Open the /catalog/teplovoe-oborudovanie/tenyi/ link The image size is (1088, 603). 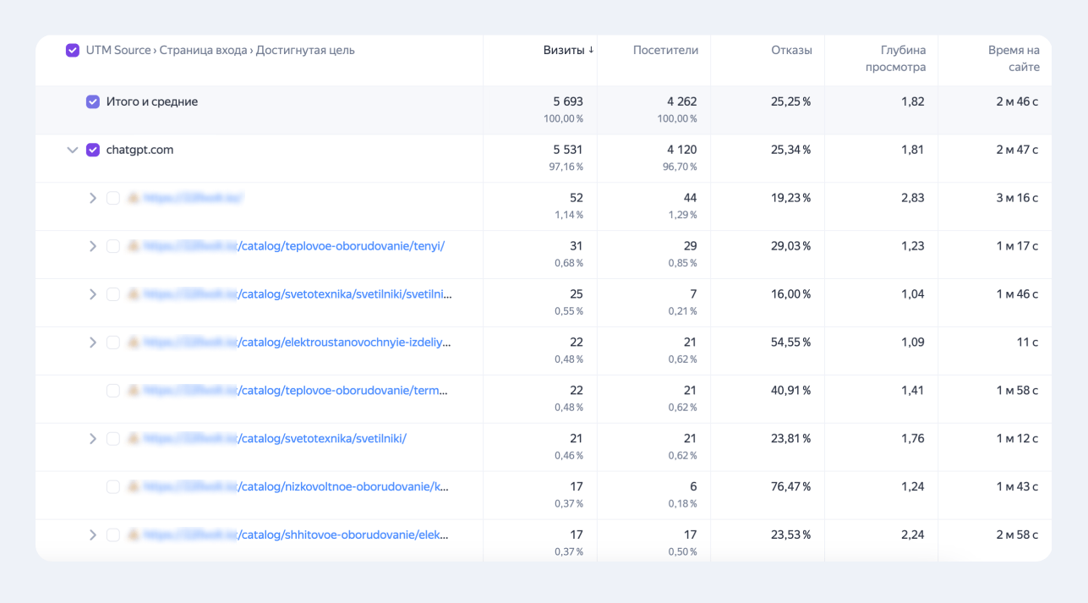342,246
